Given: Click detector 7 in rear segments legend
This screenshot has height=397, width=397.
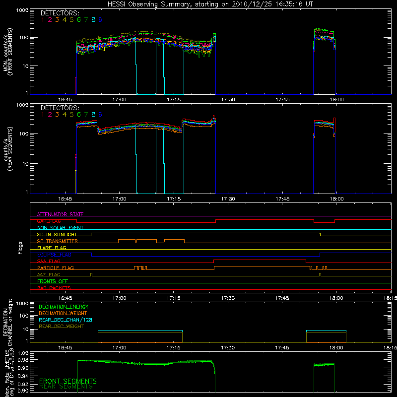Looking at the screenshot, I should (86, 115).
